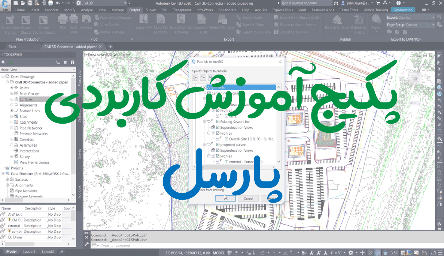Click the Pipe Networks icon in Toolspace
Viewport: 444px width, 256px height.
point(16,128)
